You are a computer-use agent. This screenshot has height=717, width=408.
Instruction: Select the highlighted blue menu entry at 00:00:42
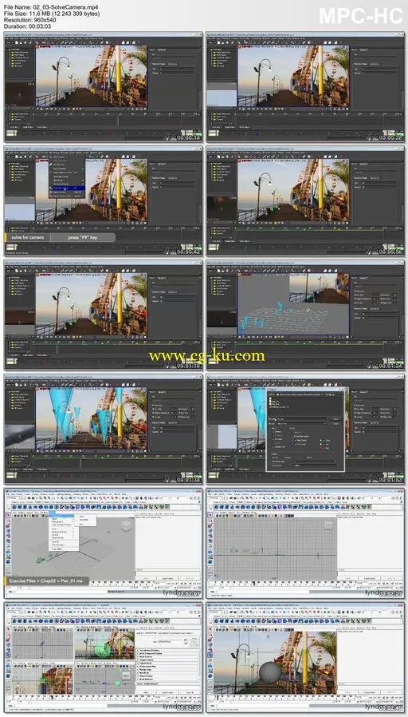coord(68,188)
